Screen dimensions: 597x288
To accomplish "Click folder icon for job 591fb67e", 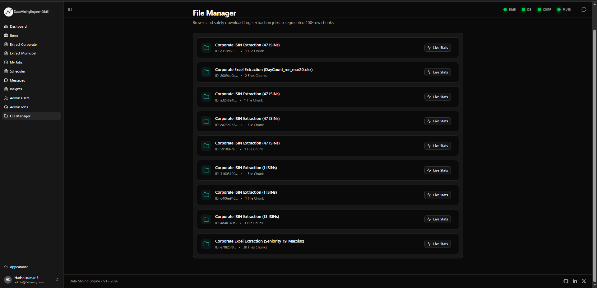I will coord(206,146).
